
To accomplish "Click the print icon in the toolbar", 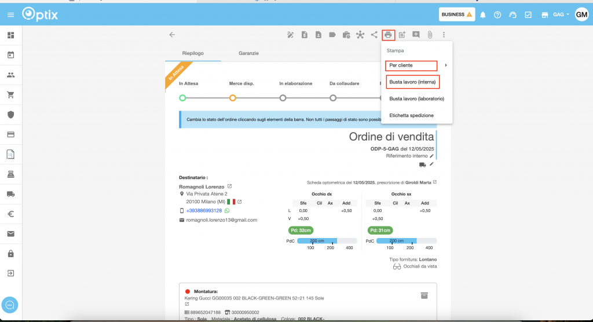I will 388,35.
